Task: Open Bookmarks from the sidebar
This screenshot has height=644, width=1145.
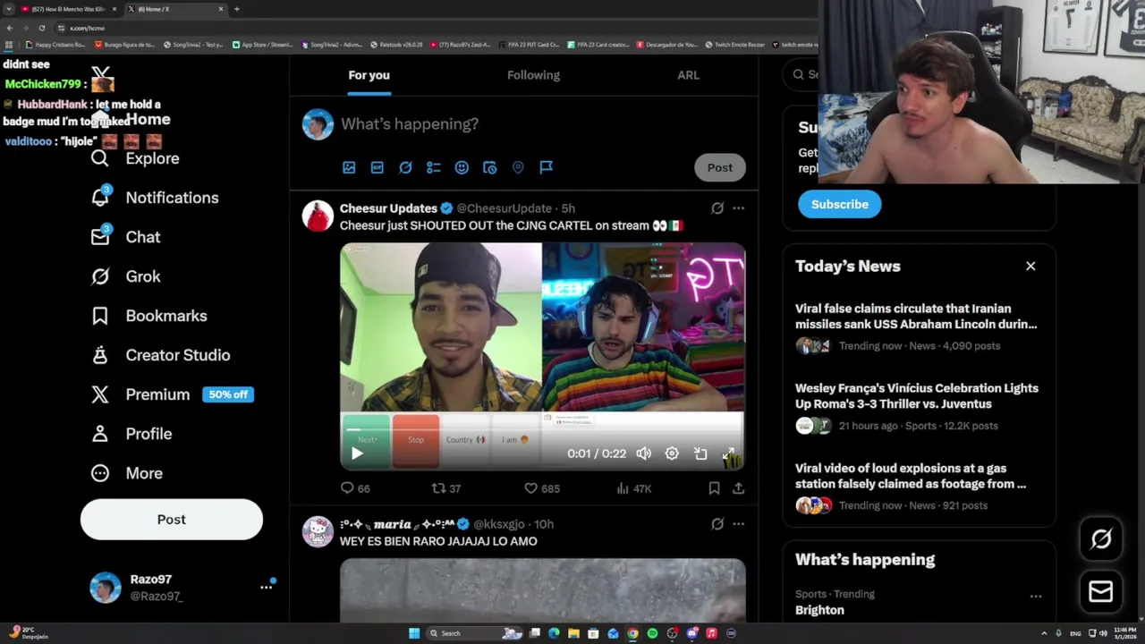Action: tap(148, 316)
